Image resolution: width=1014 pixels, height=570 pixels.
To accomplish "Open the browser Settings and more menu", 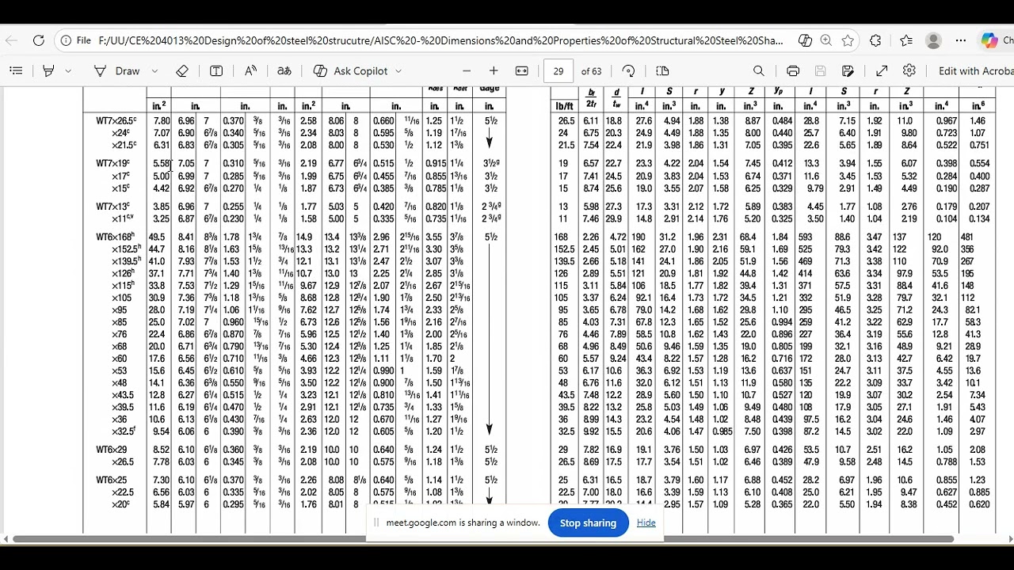I will 961,40.
